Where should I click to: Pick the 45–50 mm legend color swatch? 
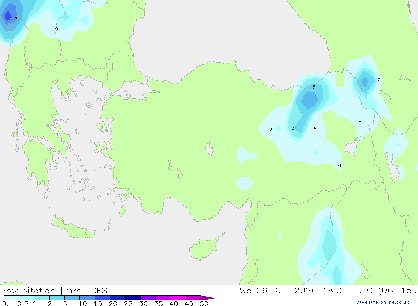coord(194,298)
